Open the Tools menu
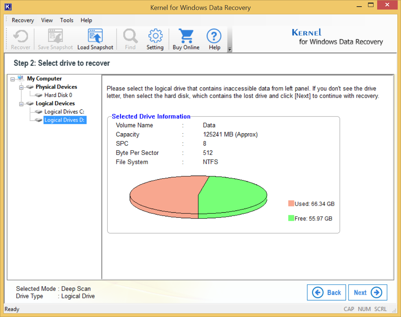The height and width of the screenshot is (317, 401). point(67,20)
